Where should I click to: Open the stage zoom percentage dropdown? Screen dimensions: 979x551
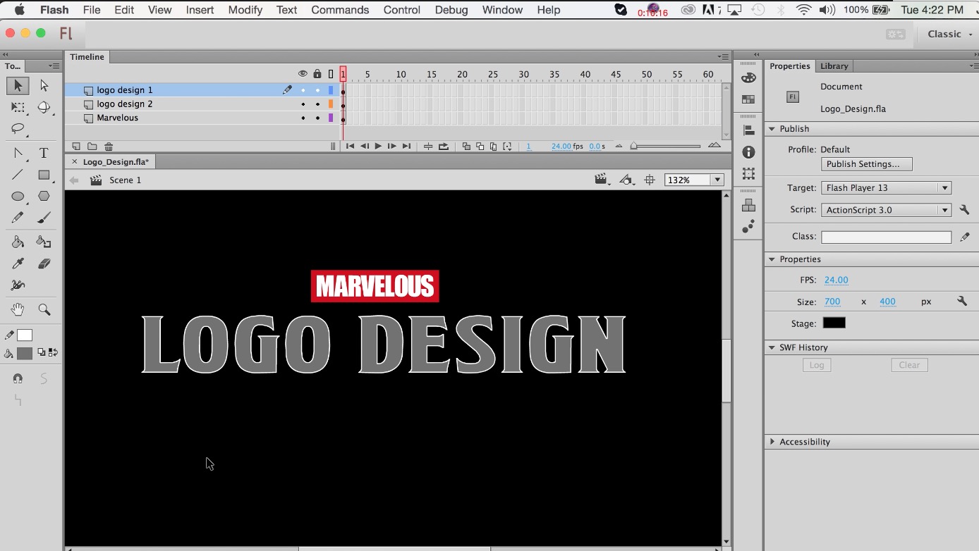716,180
